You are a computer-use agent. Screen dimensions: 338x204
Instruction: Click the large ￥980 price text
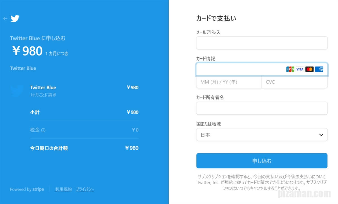point(27,51)
